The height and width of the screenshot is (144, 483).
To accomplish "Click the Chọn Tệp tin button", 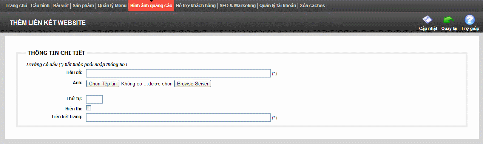I will (x=103, y=84).
